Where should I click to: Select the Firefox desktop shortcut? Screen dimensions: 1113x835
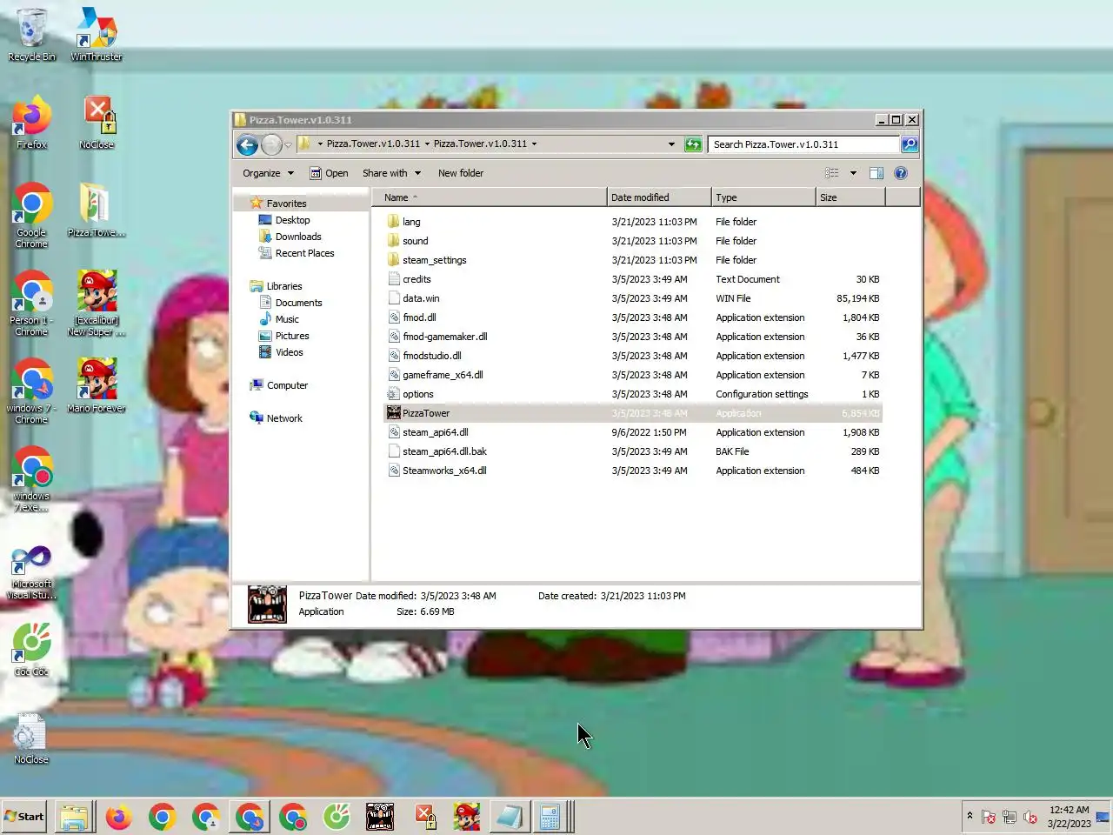(31, 123)
